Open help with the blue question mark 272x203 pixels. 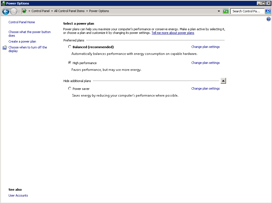[x=269, y=19]
